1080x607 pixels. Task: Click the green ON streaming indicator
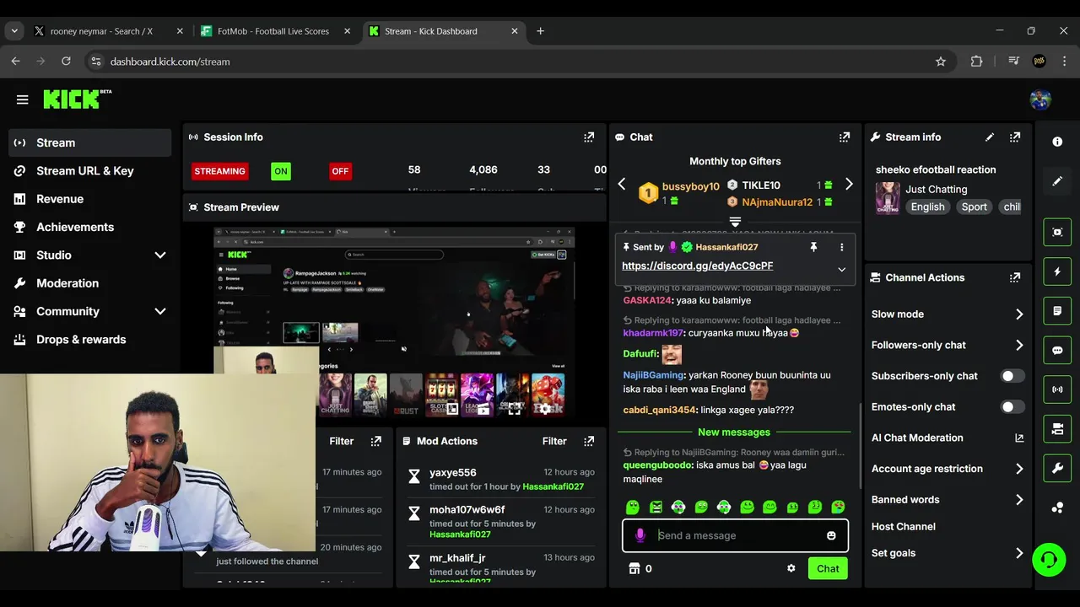(x=281, y=171)
